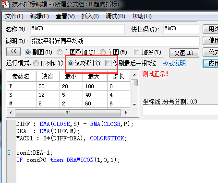The image size is (218, 183).
Task: Select parameter name cell S
Action: (x=22, y=95)
